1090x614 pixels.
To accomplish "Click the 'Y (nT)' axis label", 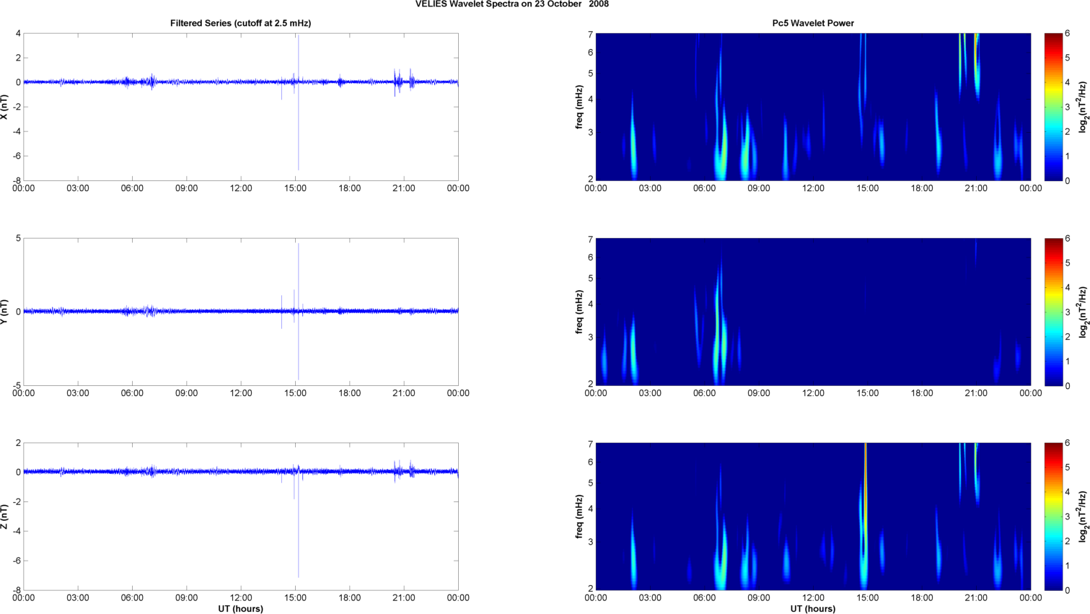I will pos(5,312).
